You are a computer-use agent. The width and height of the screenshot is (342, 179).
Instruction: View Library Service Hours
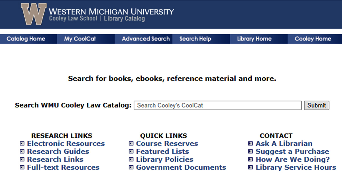pyautogui.click(x=296, y=168)
